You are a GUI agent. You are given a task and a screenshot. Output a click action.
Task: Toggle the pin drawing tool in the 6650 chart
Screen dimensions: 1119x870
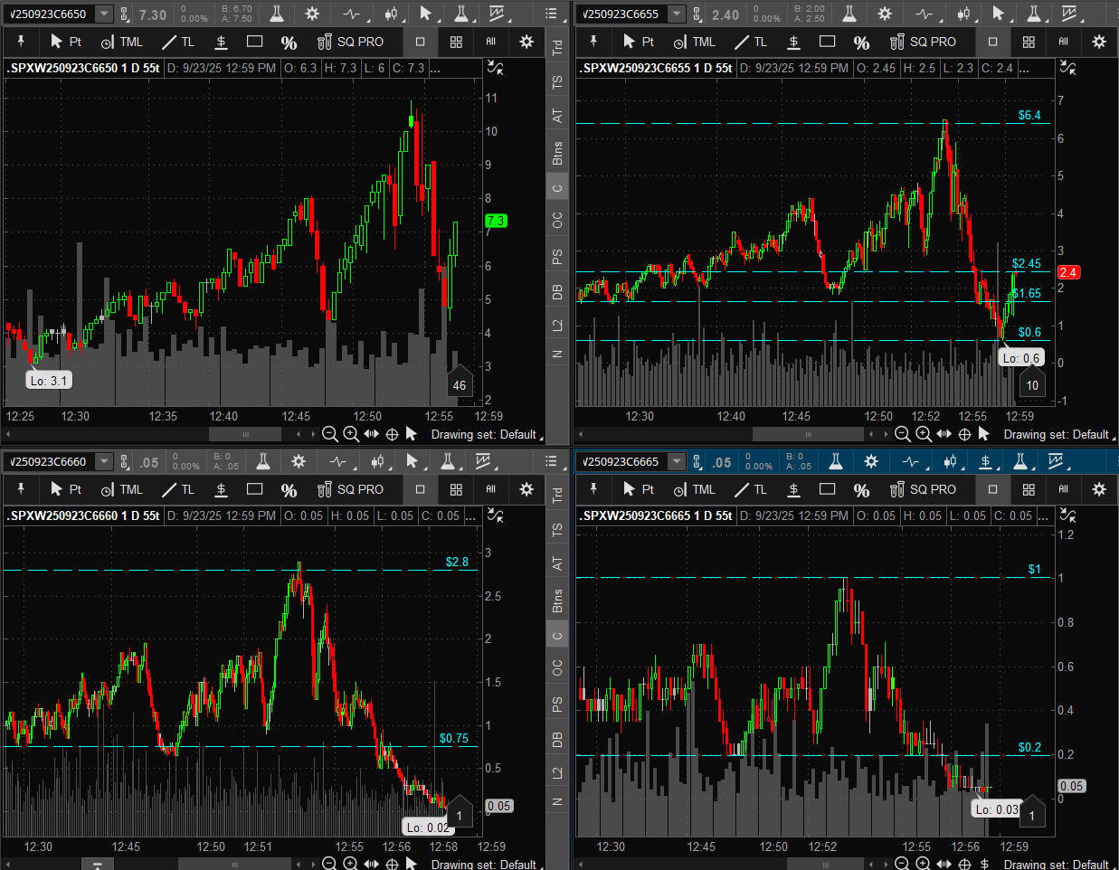21,42
